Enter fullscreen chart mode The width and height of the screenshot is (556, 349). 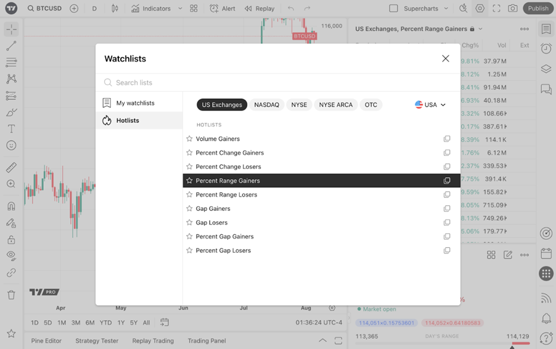[x=496, y=9]
